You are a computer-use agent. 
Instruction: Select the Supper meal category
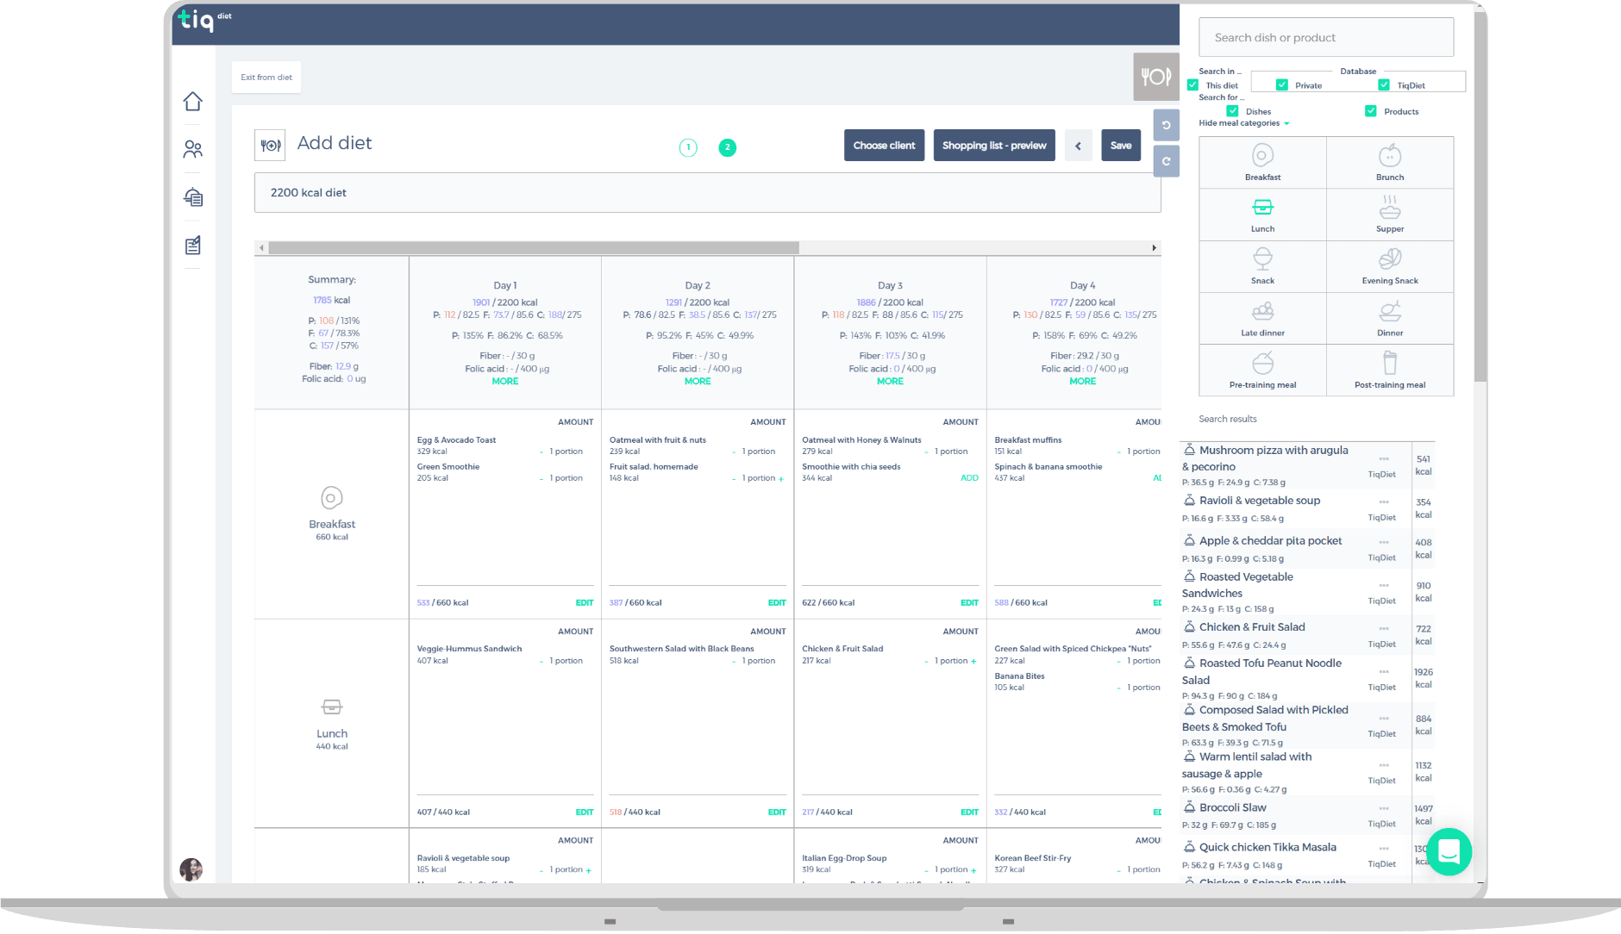[1390, 215]
